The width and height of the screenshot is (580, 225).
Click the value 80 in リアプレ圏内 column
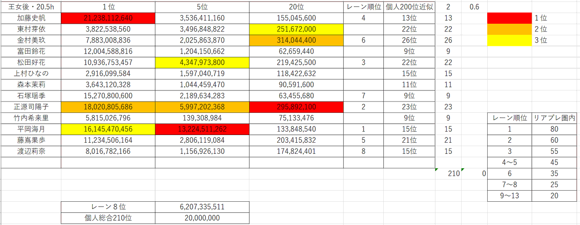coord(554,129)
